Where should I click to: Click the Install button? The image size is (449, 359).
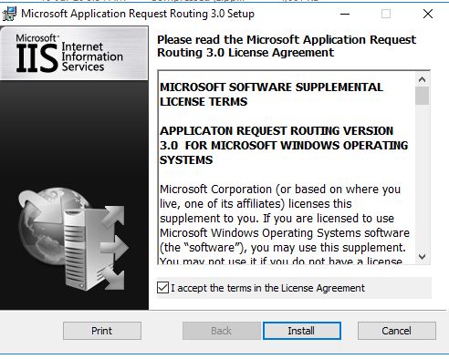(302, 331)
